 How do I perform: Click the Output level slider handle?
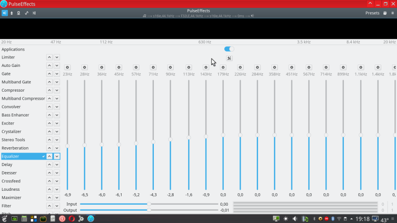(149, 210)
